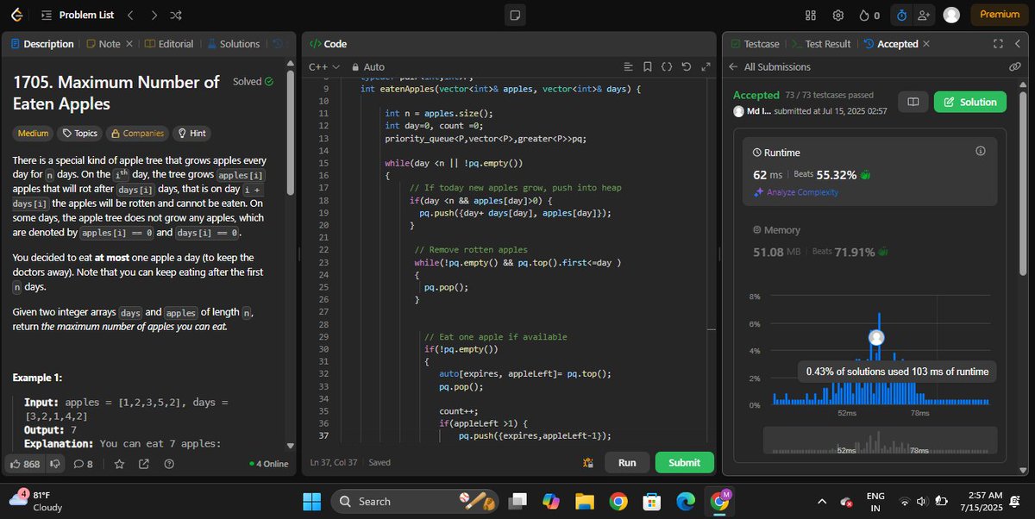Screen dimensions: 1035x519
Task: Like the problem with thumbs up
Action: coord(25,464)
